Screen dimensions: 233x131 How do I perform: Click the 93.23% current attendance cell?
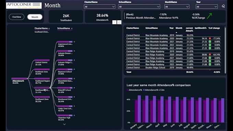tap(190, 35)
